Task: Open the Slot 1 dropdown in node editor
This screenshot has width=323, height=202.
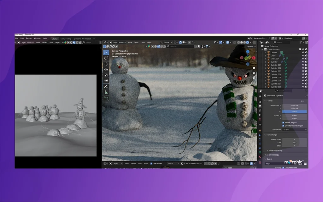Action: click(x=173, y=163)
